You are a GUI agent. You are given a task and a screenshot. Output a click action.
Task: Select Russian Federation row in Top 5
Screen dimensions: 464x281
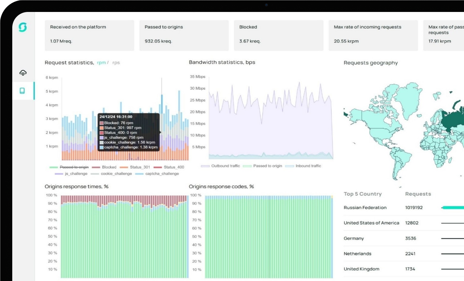(x=404, y=208)
